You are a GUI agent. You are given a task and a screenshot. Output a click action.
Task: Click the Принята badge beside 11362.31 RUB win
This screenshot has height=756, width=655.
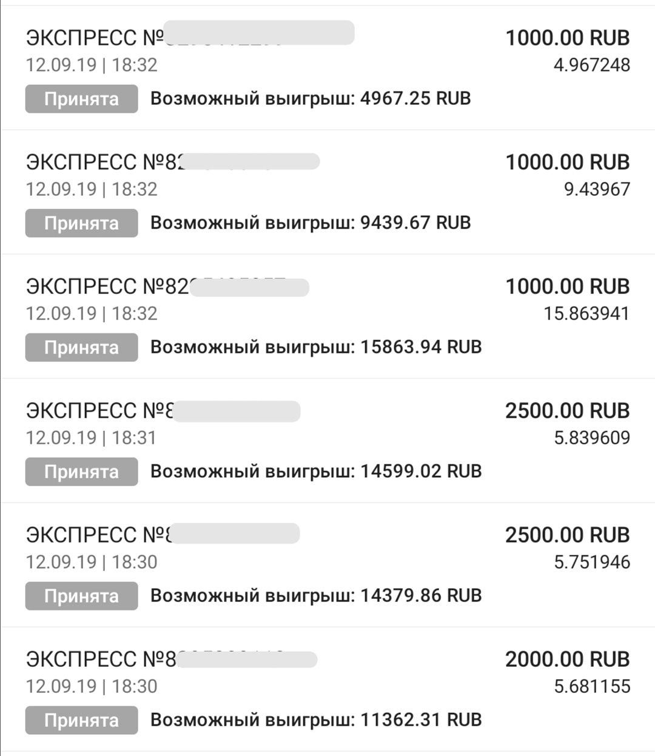(x=81, y=720)
